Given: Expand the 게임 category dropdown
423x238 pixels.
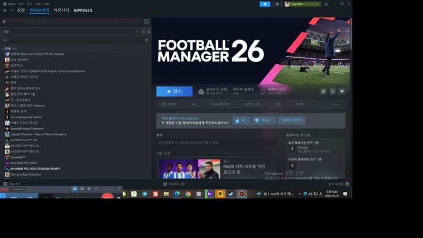Looking at the screenshot, I should tap(136, 31).
